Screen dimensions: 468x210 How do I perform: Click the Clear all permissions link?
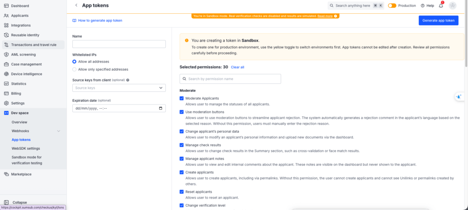tap(237, 67)
